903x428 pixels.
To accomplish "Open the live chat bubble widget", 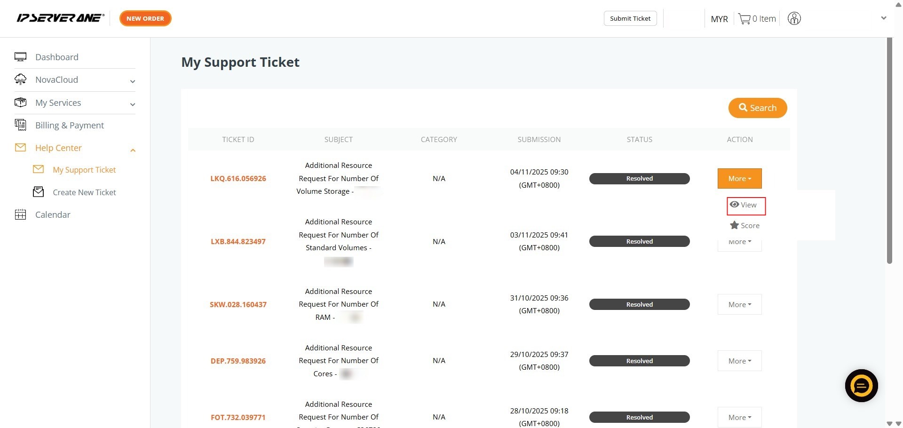I will 861,386.
